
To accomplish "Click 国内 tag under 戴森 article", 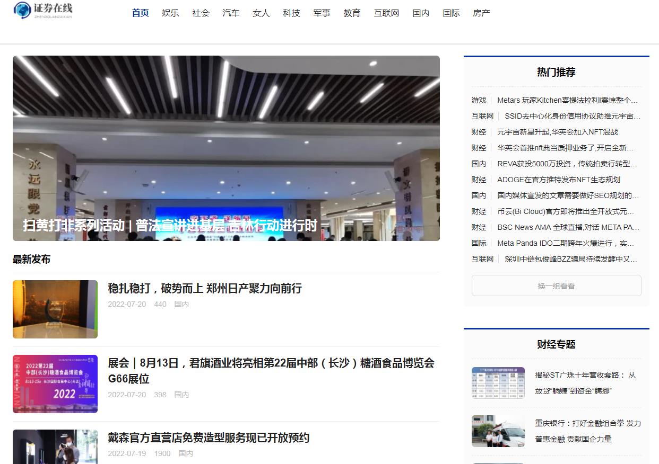I will pyautogui.click(x=186, y=454).
